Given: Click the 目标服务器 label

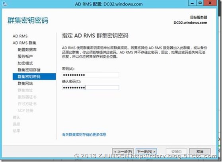Looking at the screenshot, I should coord(199,18).
